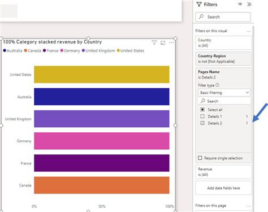The image size is (268, 212).
Task: Click United Kingdom legend item
Action: point(98,51)
